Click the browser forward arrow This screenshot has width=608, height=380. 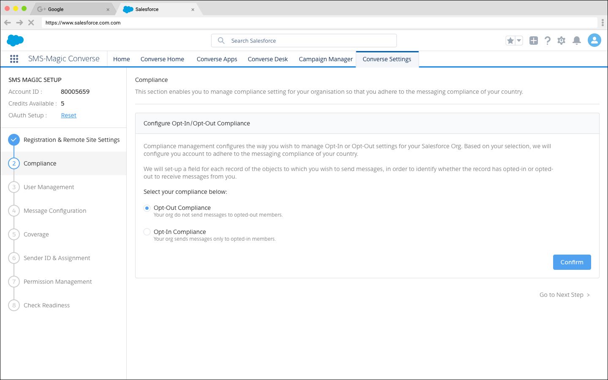coord(19,23)
